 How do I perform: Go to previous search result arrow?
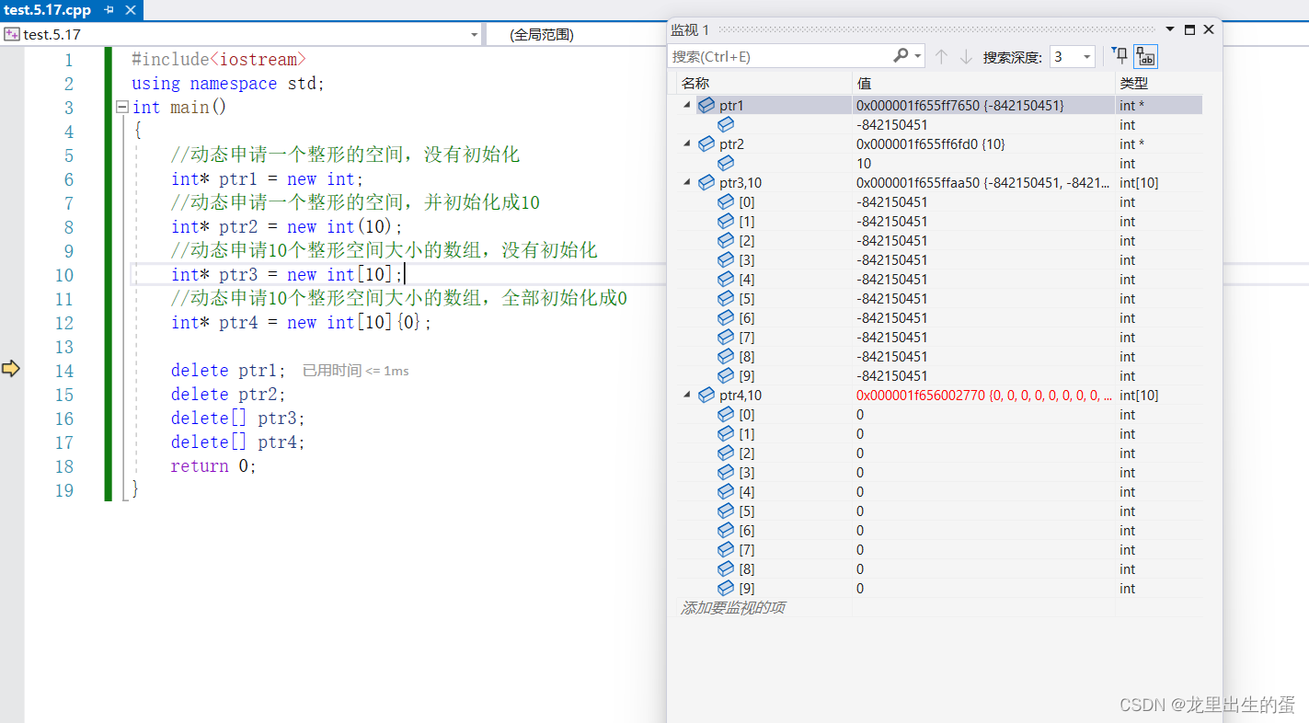tap(941, 57)
